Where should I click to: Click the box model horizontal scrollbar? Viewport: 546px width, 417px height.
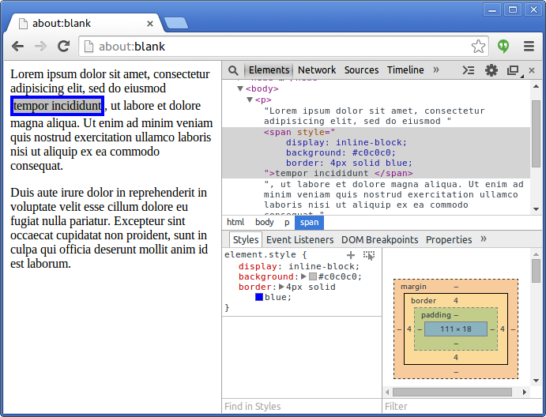[452, 392]
